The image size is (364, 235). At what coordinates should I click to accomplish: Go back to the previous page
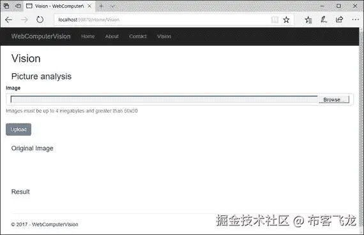click(x=8, y=20)
